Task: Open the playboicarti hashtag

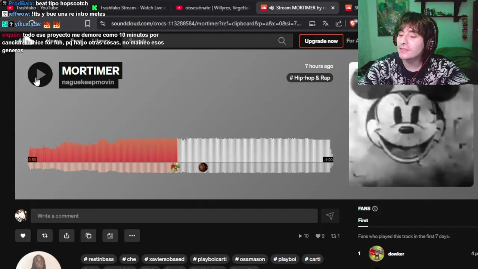Action: (209, 259)
